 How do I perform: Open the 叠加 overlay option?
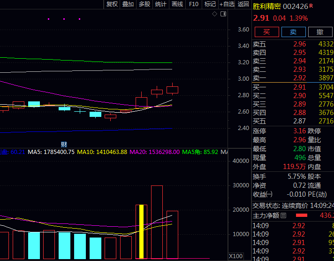click(128, 4)
